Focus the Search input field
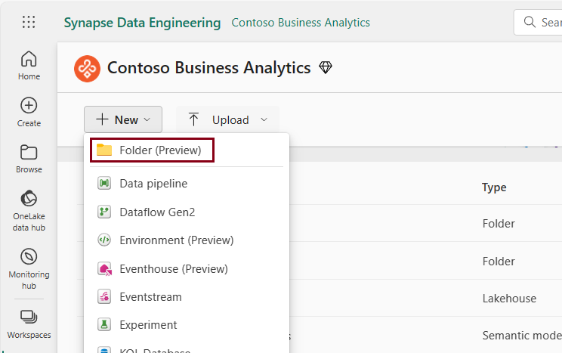Screen dimensions: 562x353 pos(538,22)
